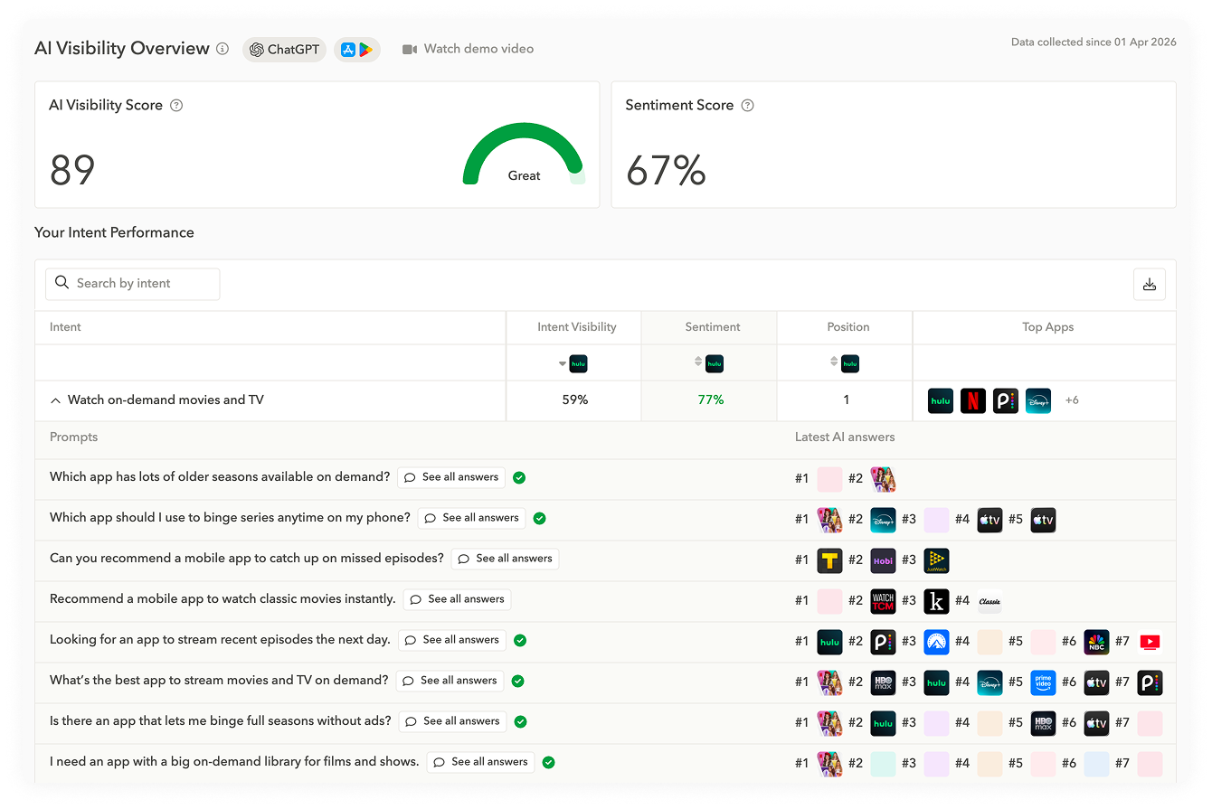Viewport: 1212px width, 809px height.
Task: Click the Prime Video app icon
Action: (x=1043, y=682)
